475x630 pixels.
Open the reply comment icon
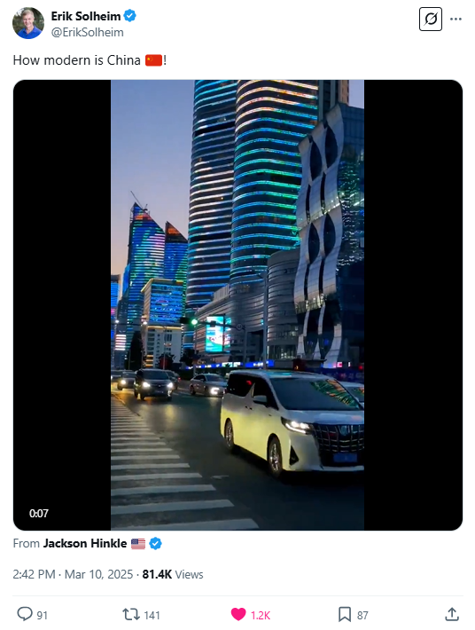click(x=25, y=614)
